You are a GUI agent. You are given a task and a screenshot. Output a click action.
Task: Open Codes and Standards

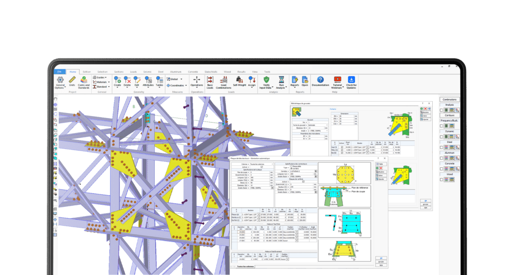pos(84,83)
